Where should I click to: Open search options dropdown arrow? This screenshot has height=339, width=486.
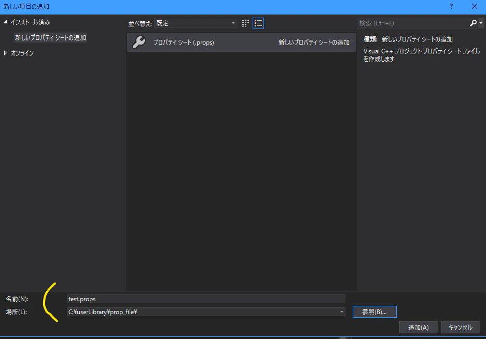(x=481, y=23)
